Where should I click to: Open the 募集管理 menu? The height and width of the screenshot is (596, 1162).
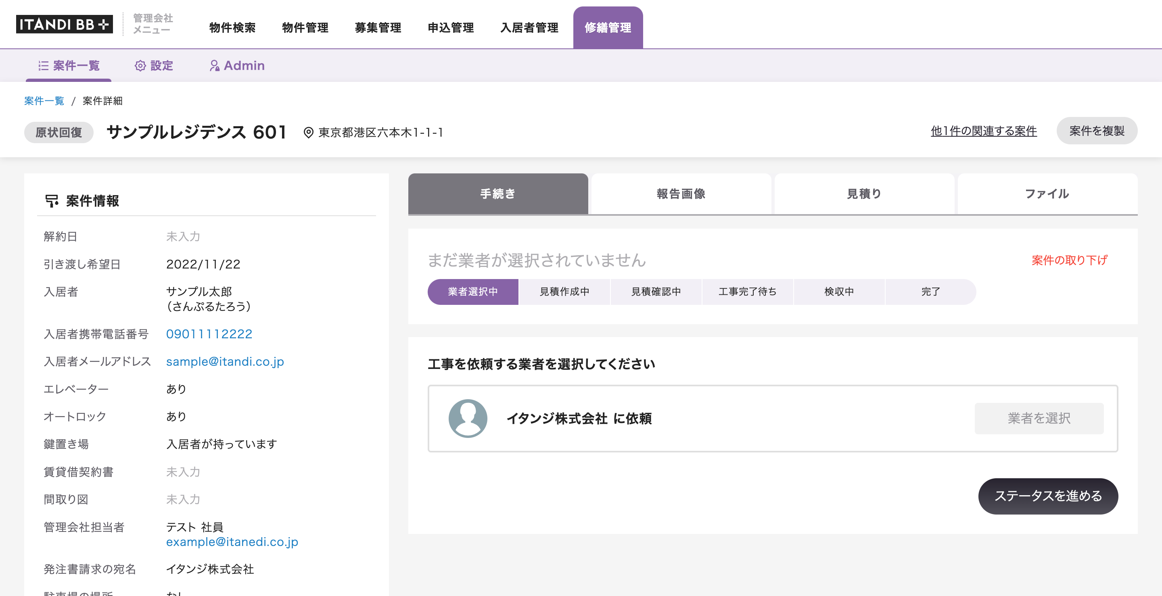pyautogui.click(x=378, y=28)
